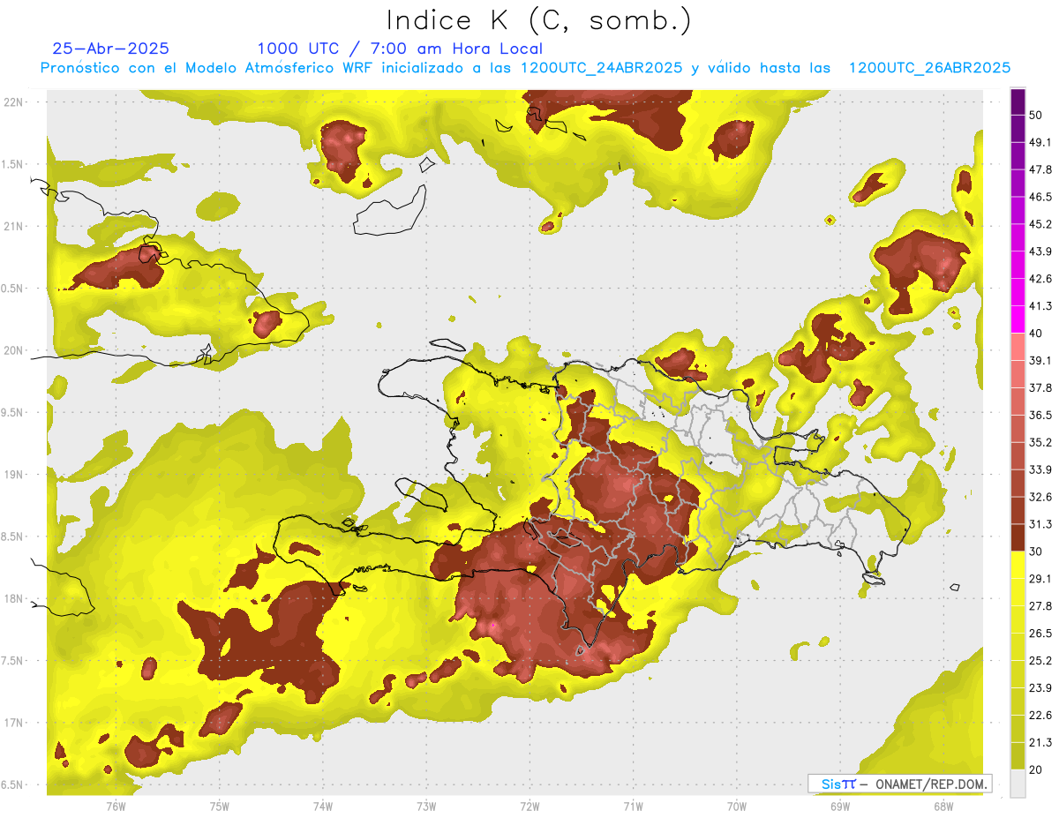Image resolution: width=1059 pixels, height=818 pixels.
Task: Click the '22N' latitude label
Action: pos(14,101)
